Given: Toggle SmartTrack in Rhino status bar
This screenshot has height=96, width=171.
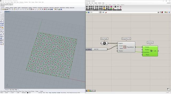Looking at the screenshot, I should (54, 93).
